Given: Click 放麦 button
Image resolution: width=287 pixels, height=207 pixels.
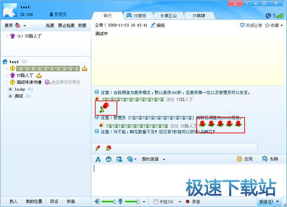Looking at the screenshot, I should tap(82, 26).
